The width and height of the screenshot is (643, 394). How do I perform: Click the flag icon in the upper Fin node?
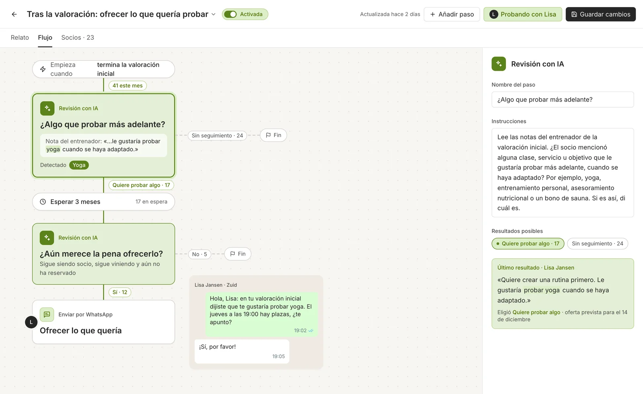click(268, 135)
